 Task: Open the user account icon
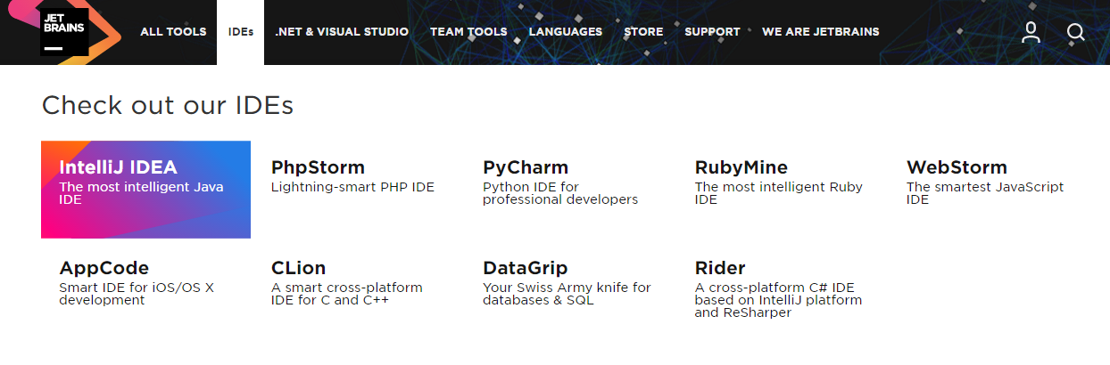pyautogui.click(x=1031, y=32)
